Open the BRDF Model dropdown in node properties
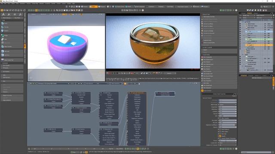 point(228,104)
